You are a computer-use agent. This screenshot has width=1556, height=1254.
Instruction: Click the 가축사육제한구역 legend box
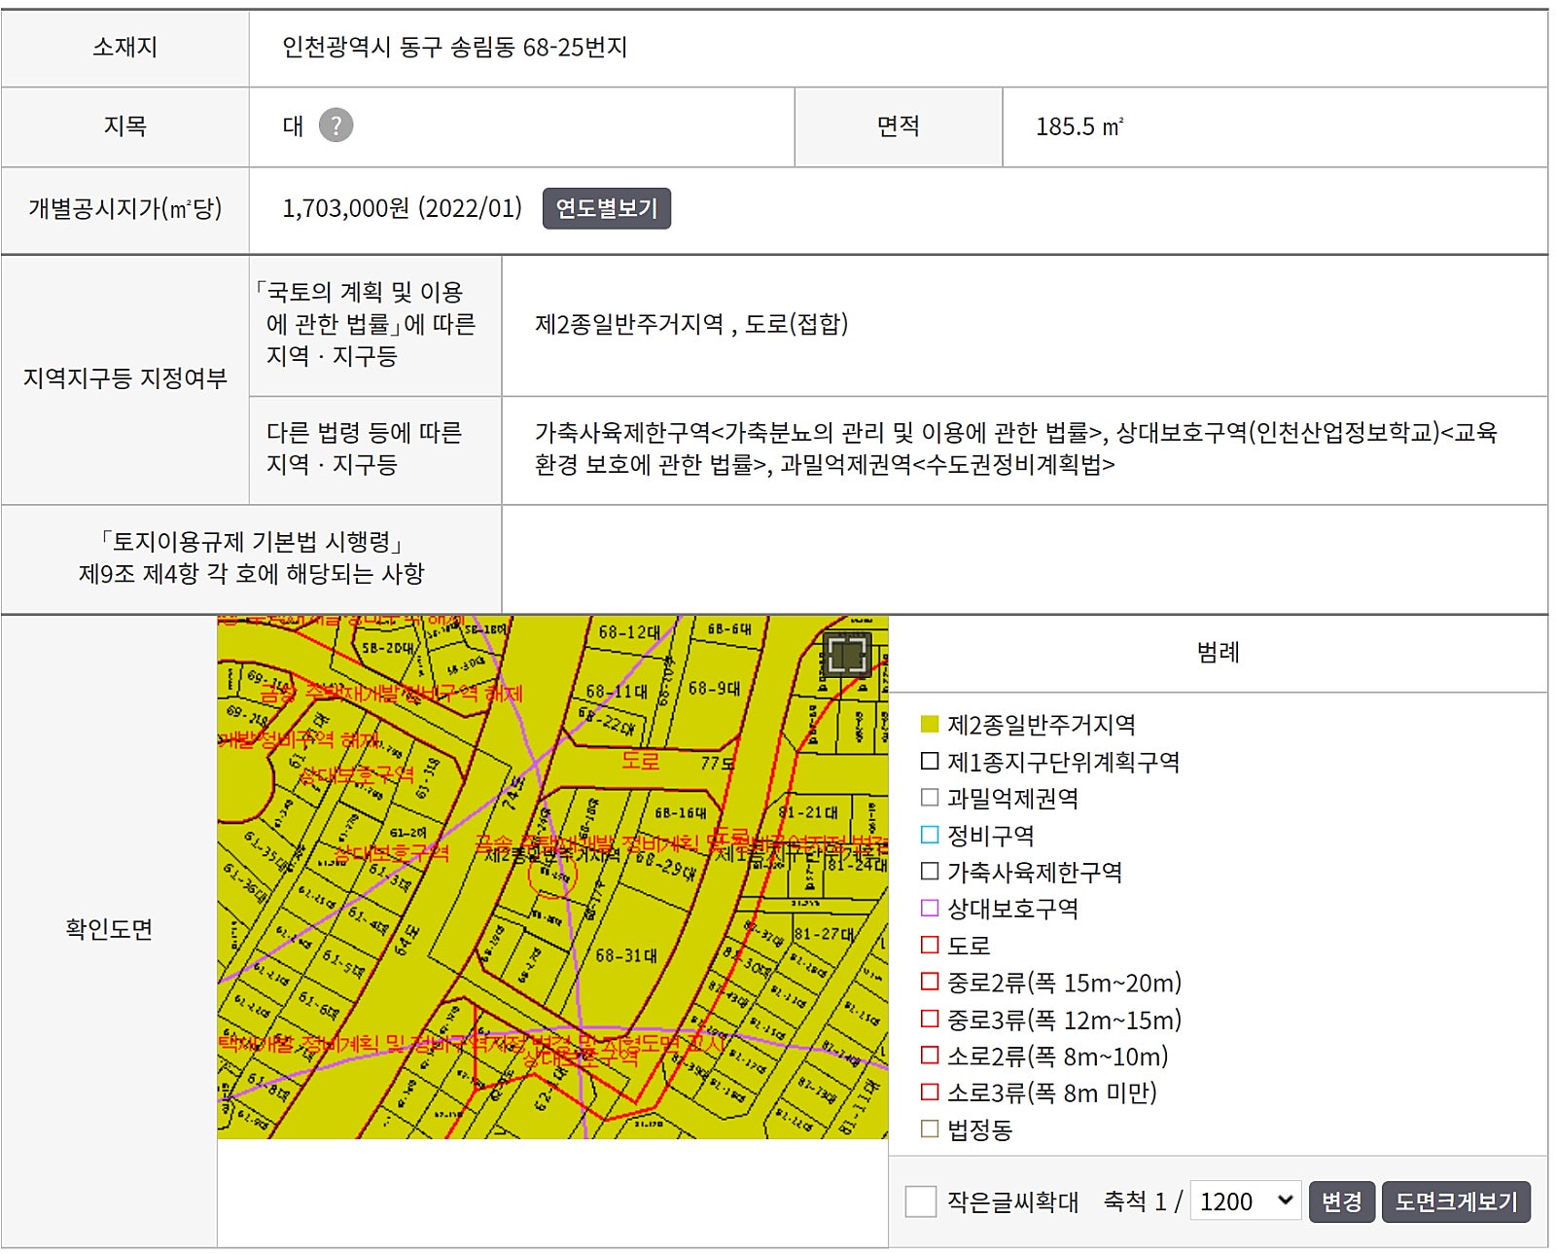930,872
